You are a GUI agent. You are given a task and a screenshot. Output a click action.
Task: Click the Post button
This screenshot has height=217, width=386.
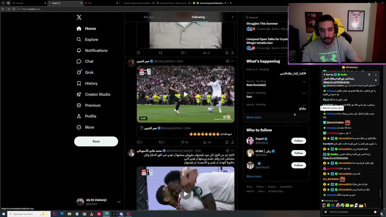tap(96, 141)
